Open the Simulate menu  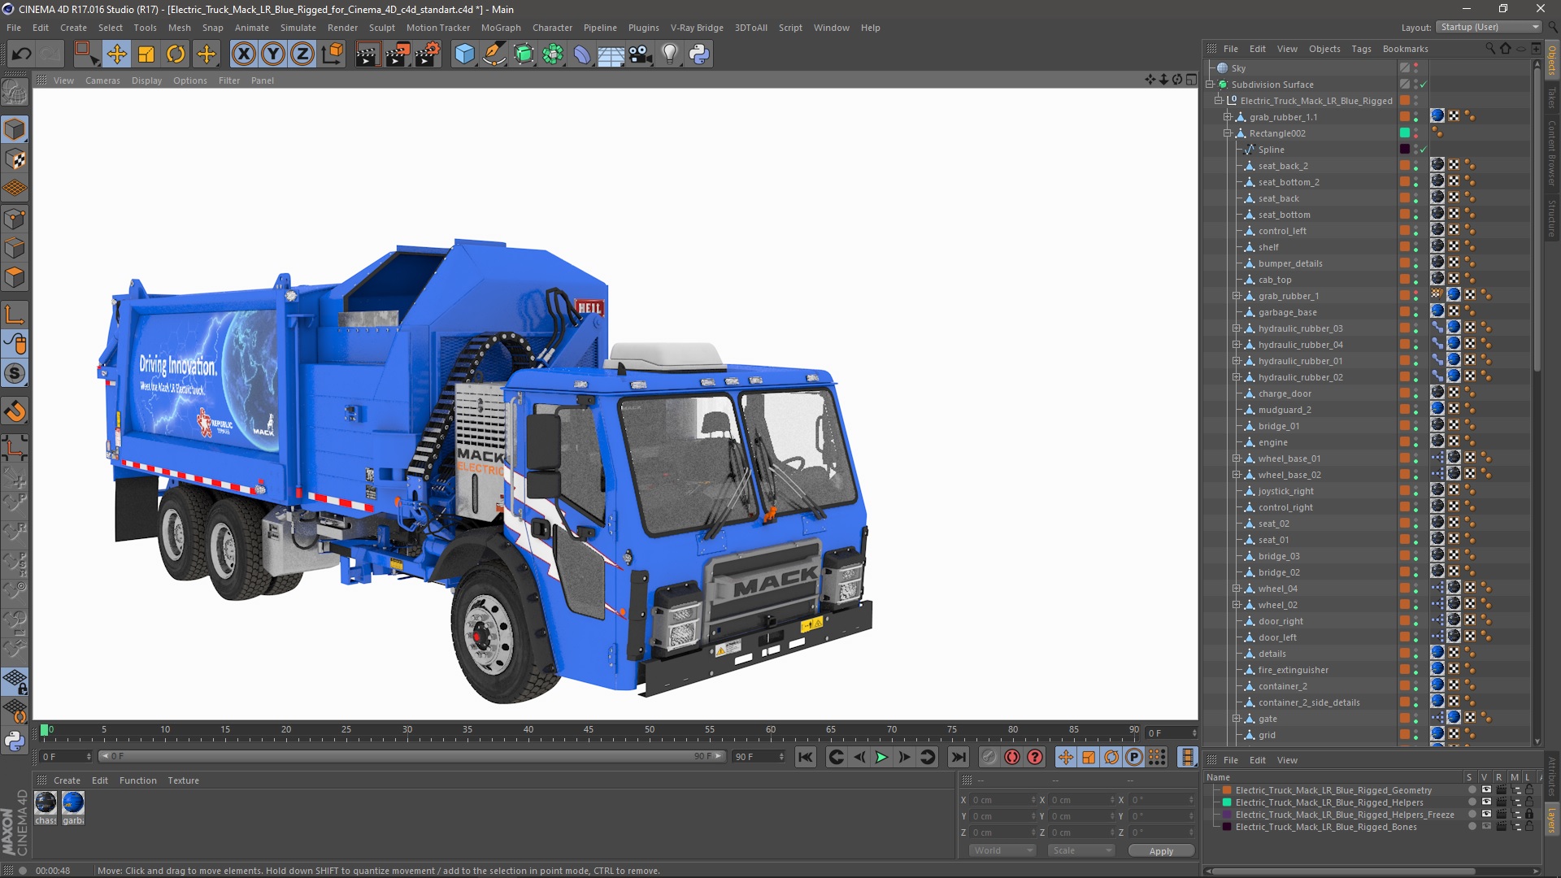click(x=298, y=28)
